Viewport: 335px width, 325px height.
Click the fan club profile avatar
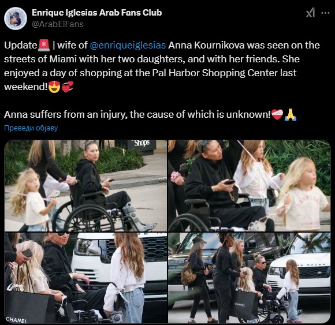tap(16, 18)
